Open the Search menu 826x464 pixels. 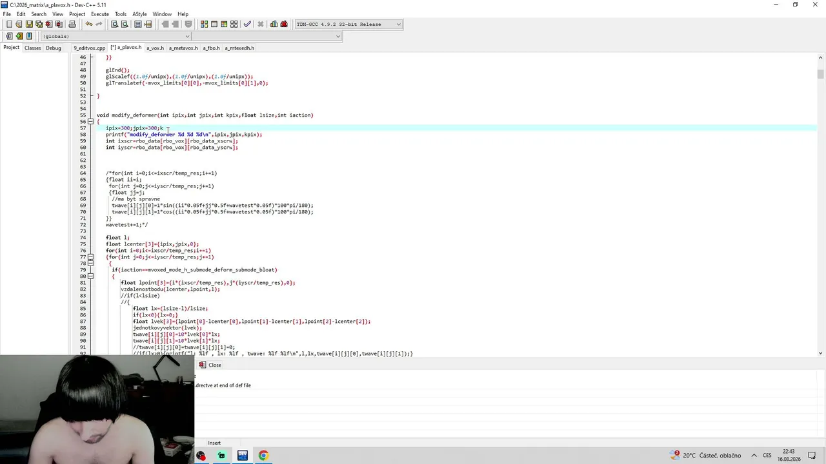[x=39, y=14]
